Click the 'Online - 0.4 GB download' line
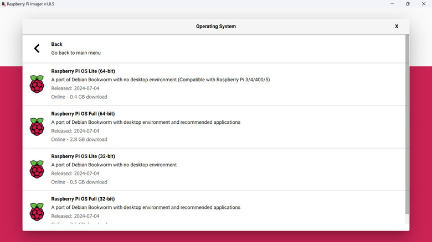Viewport: 432px width, 242px height. pos(79,97)
